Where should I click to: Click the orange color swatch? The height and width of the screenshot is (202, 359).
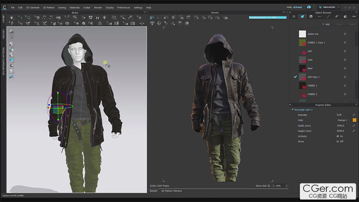point(355,120)
